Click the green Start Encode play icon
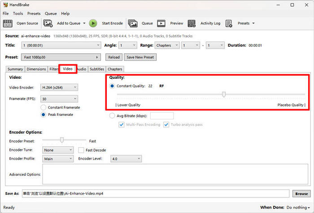Viewport: 314px width, 213px height. [93, 23]
